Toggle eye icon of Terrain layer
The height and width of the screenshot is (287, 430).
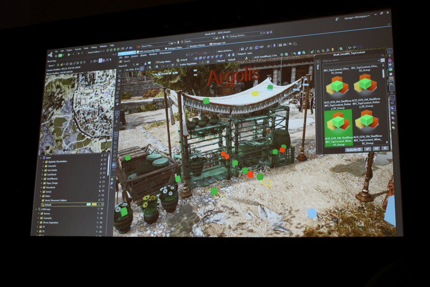tap(103, 191)
